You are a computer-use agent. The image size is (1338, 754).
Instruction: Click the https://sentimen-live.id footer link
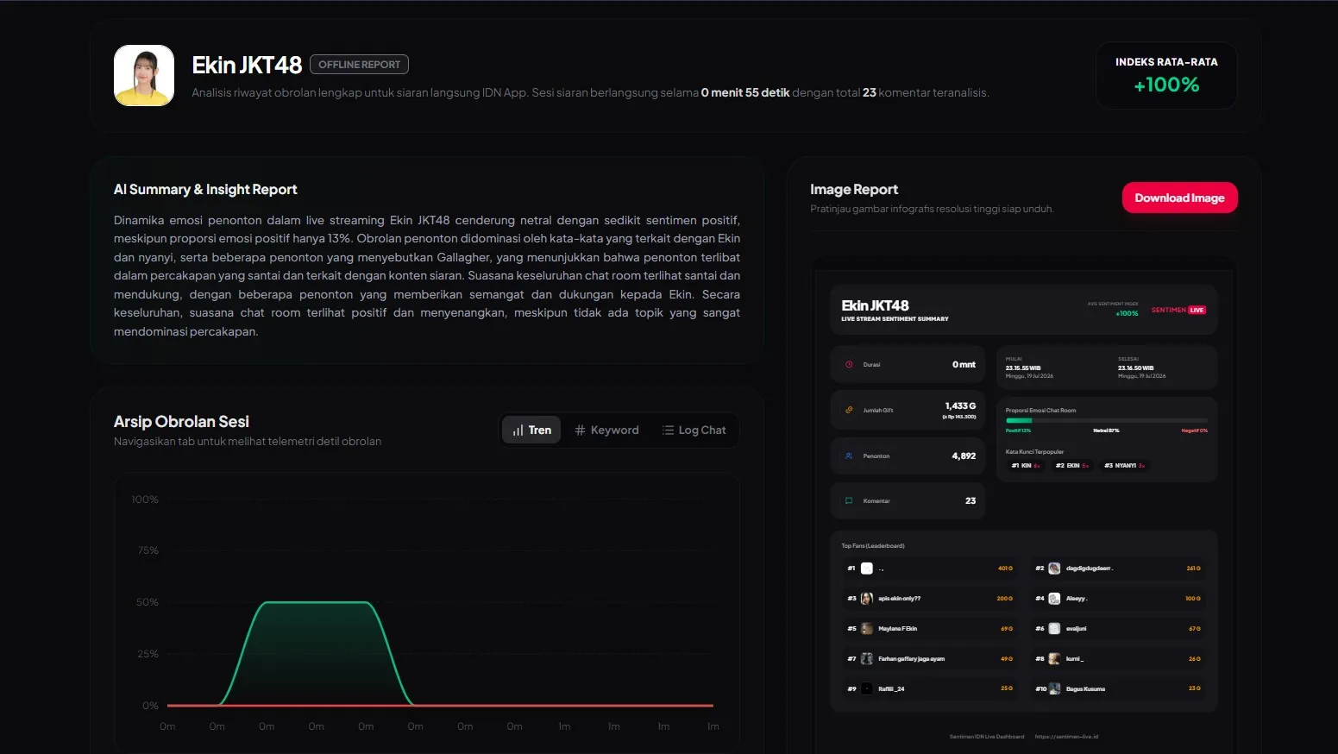[1066, 737]
